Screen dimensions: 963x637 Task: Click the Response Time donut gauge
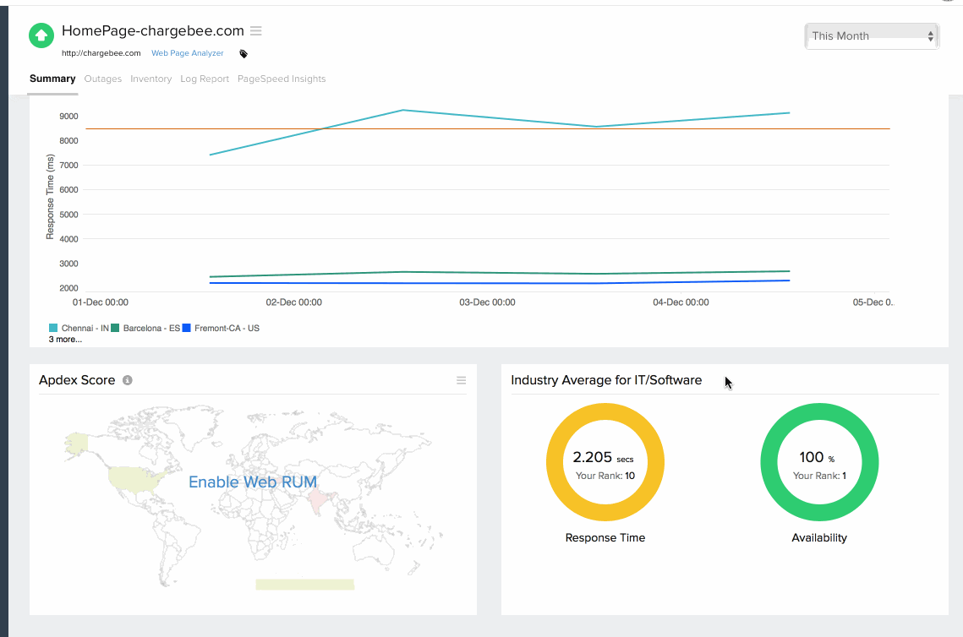click(605, 462)
